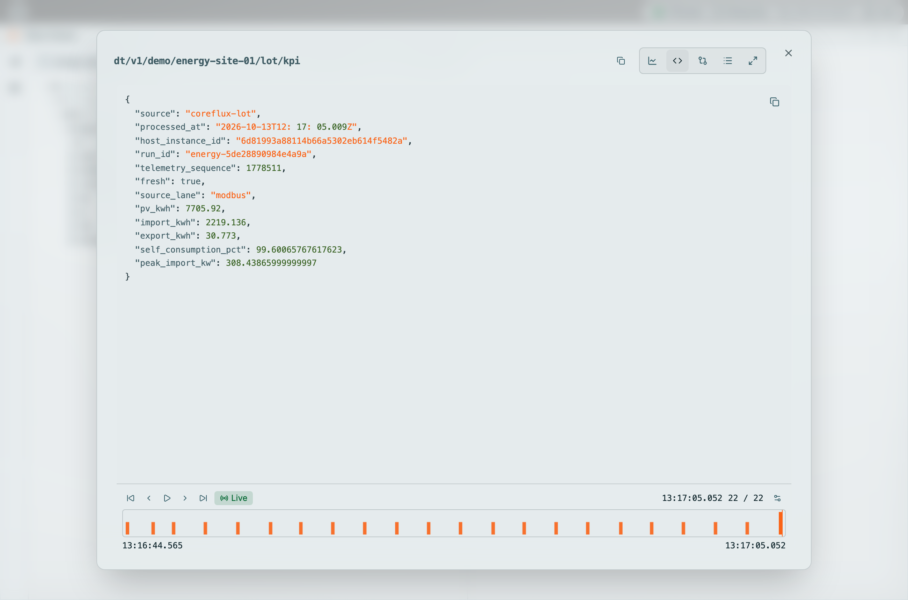Viewport: 908px width, 600px height.
Task: Select the JSON code view icon
Action: [x=678, y=60]
